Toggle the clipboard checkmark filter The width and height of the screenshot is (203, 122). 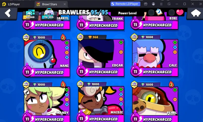tap(159, 12)
